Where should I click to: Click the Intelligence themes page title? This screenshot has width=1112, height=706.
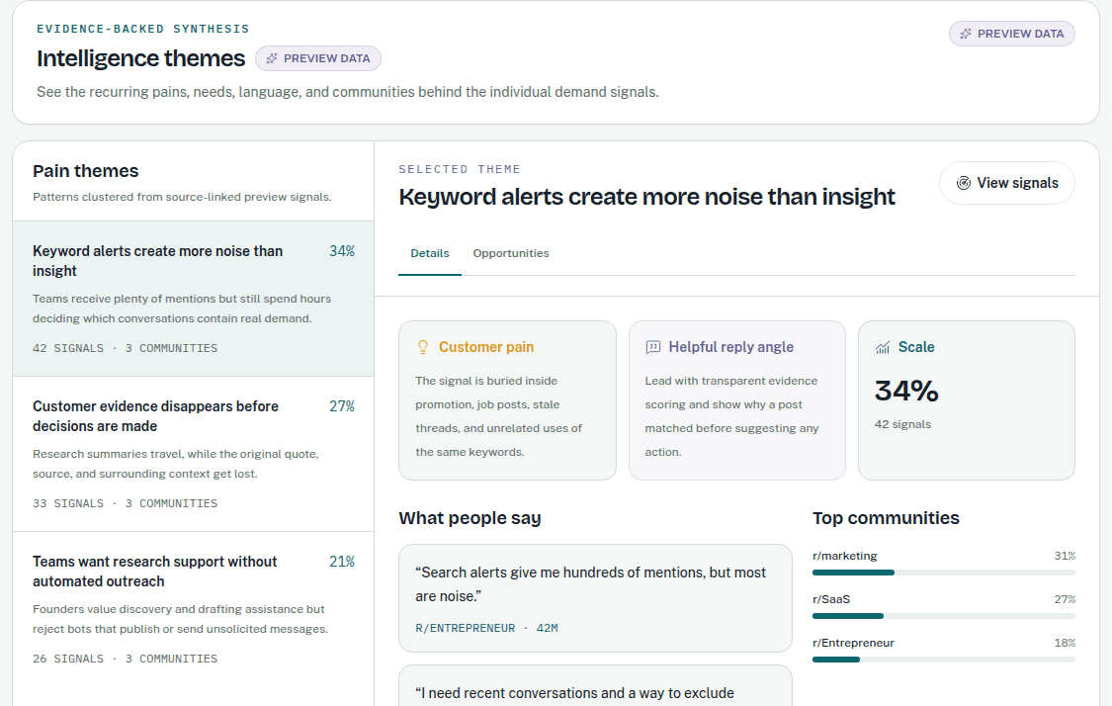click(x=140, y=58)
